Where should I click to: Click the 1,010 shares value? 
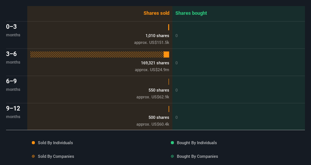[x=157, y=36]
